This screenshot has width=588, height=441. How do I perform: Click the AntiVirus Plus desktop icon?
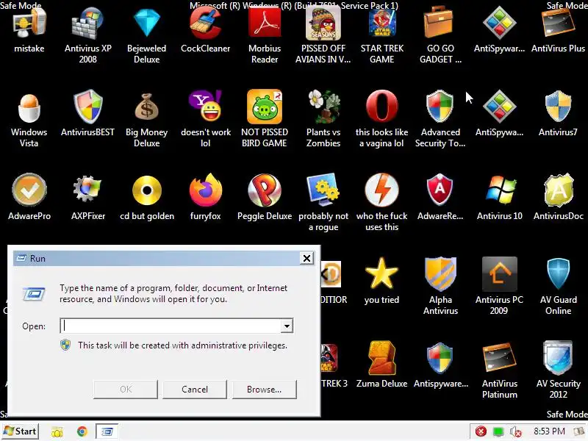[x=558, y=24]
